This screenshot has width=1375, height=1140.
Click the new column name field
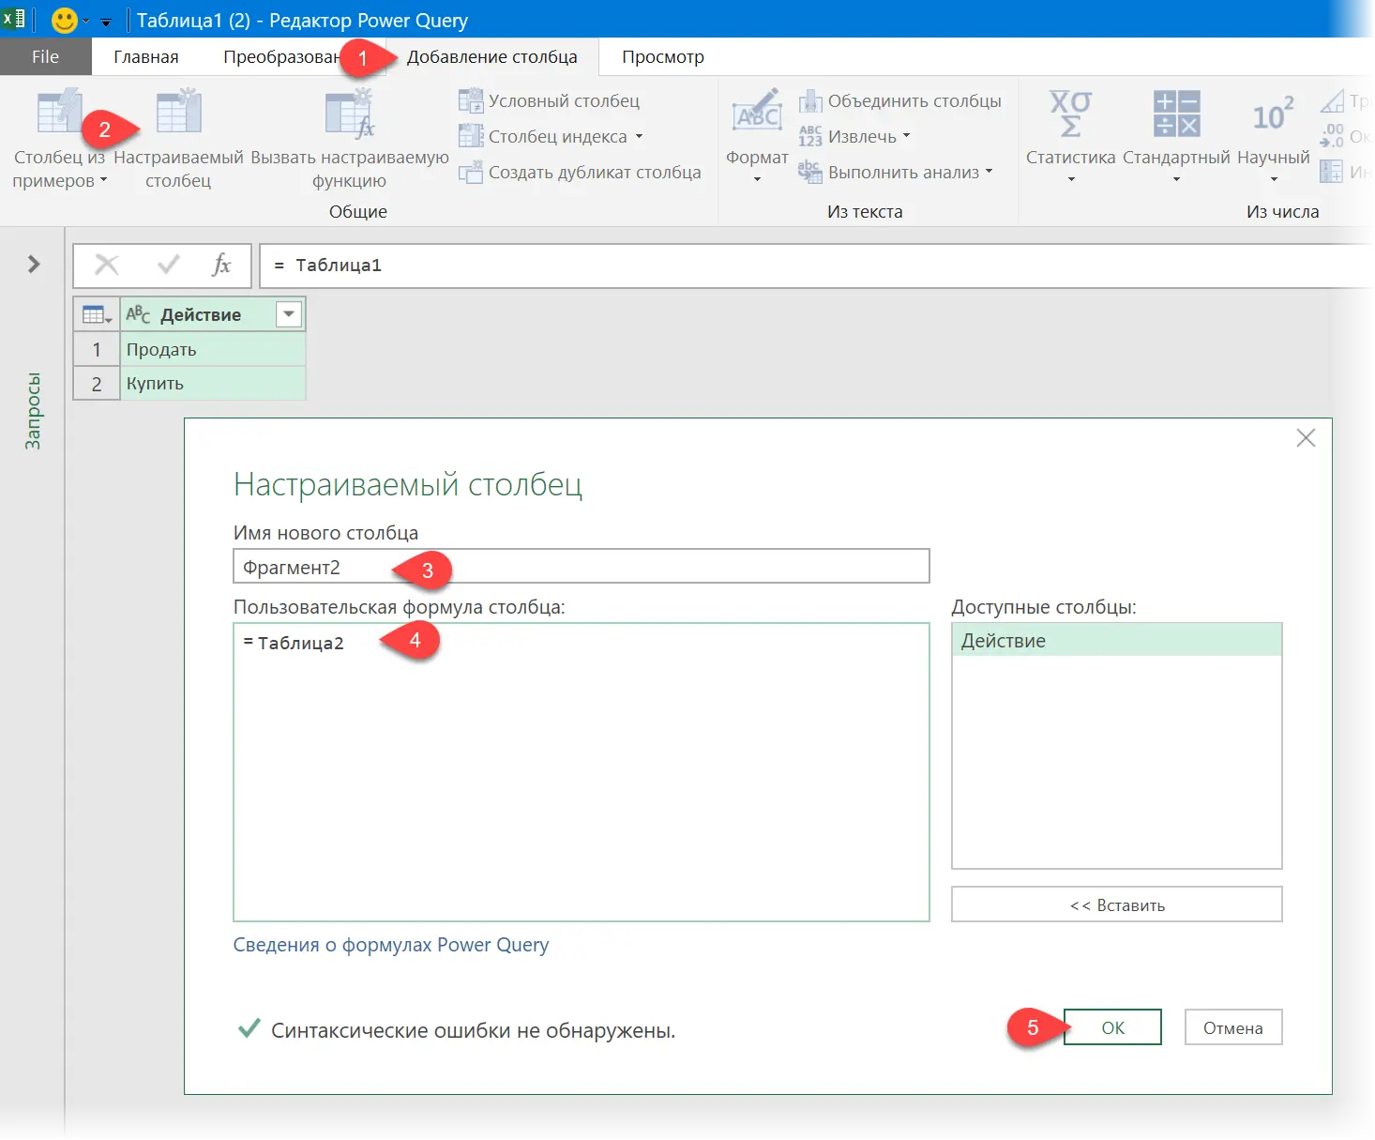click(581, 567)
